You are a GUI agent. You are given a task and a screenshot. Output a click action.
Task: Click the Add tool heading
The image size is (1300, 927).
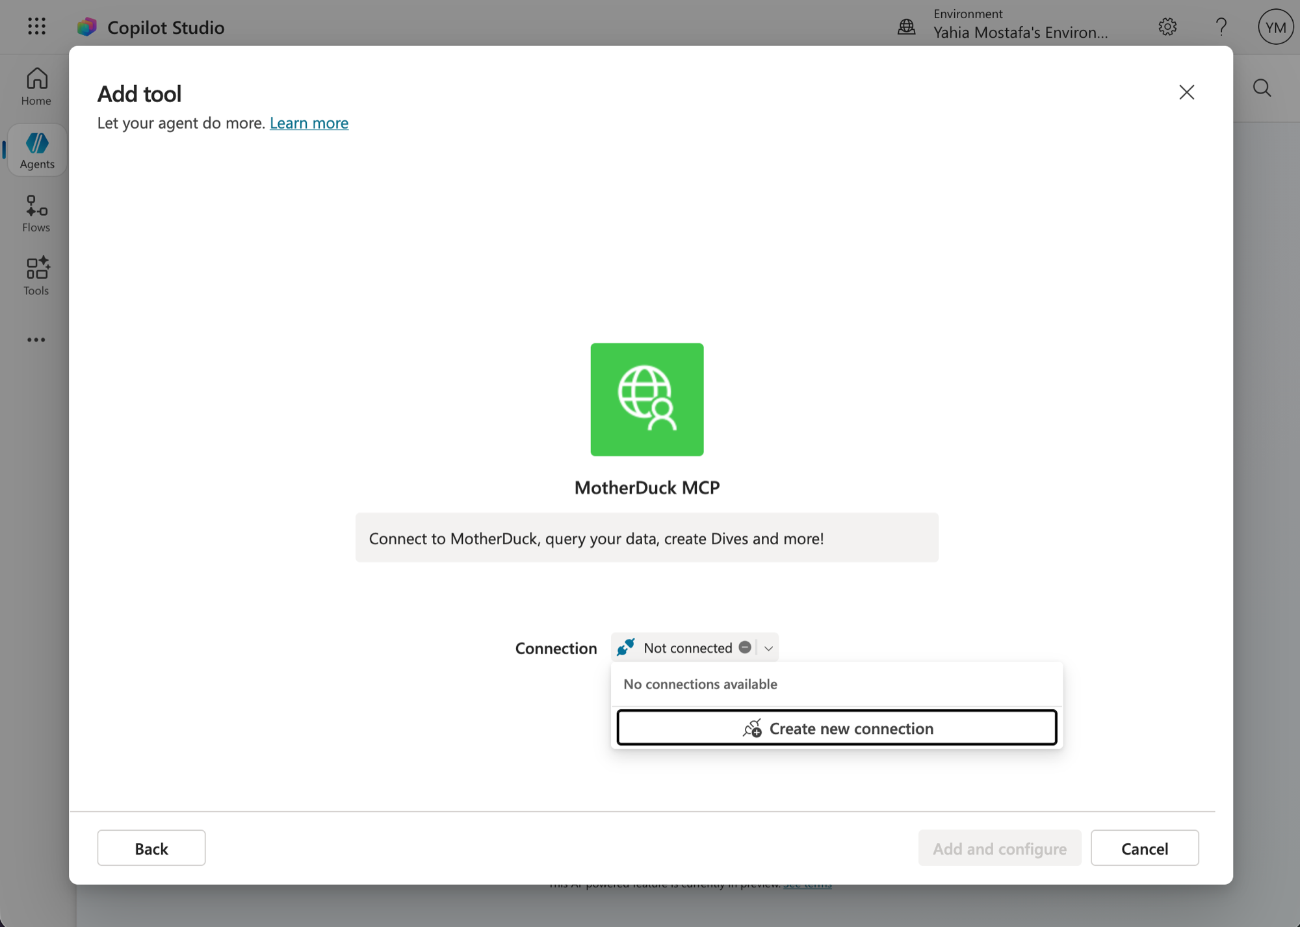(139, 94)
